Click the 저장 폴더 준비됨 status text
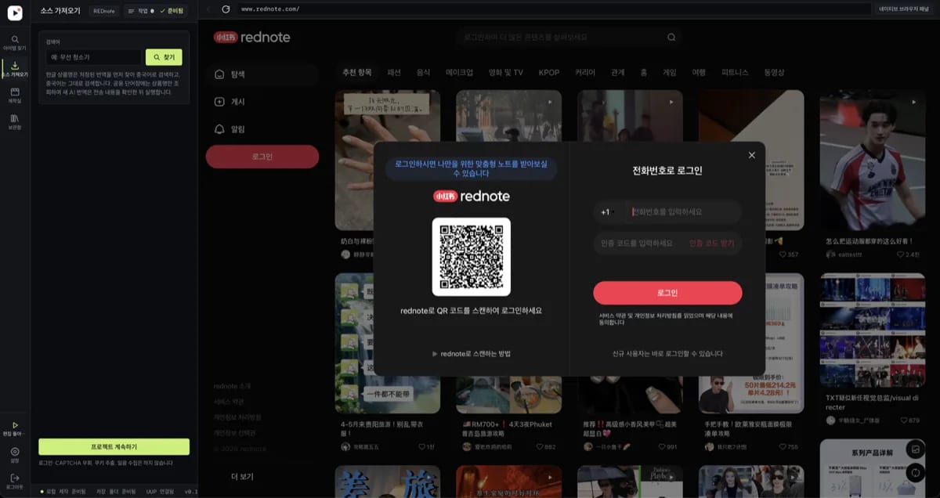Image resolution: width=940 pixels, height=498 pixels. (x=117, y=492)
